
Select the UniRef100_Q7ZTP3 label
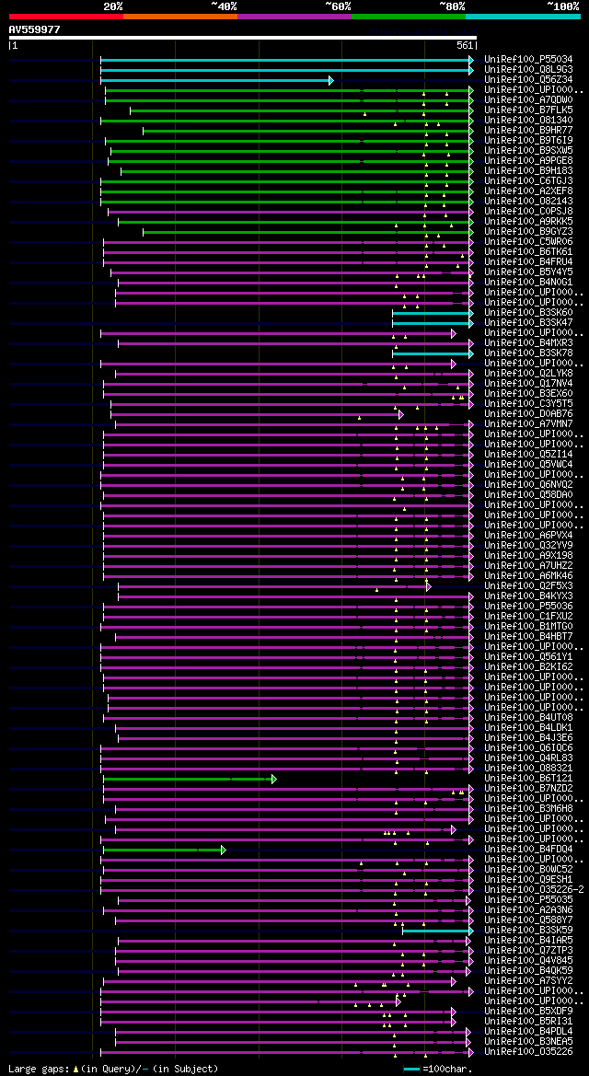(x=528, y=950)
